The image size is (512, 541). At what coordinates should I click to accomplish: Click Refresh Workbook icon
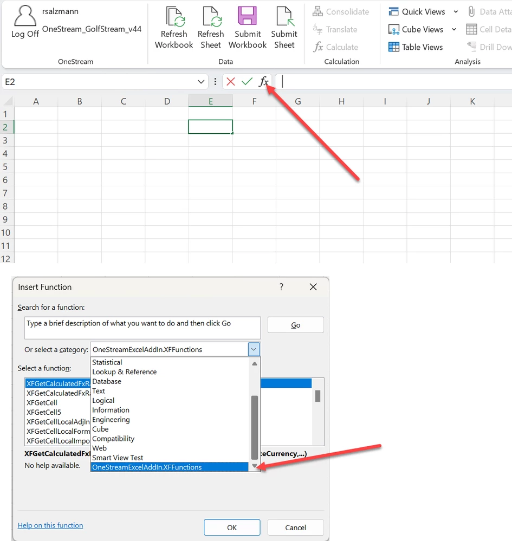click(176, 16)
